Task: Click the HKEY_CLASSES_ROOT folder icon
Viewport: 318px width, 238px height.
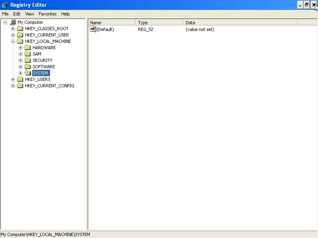Action: (20, 29)
